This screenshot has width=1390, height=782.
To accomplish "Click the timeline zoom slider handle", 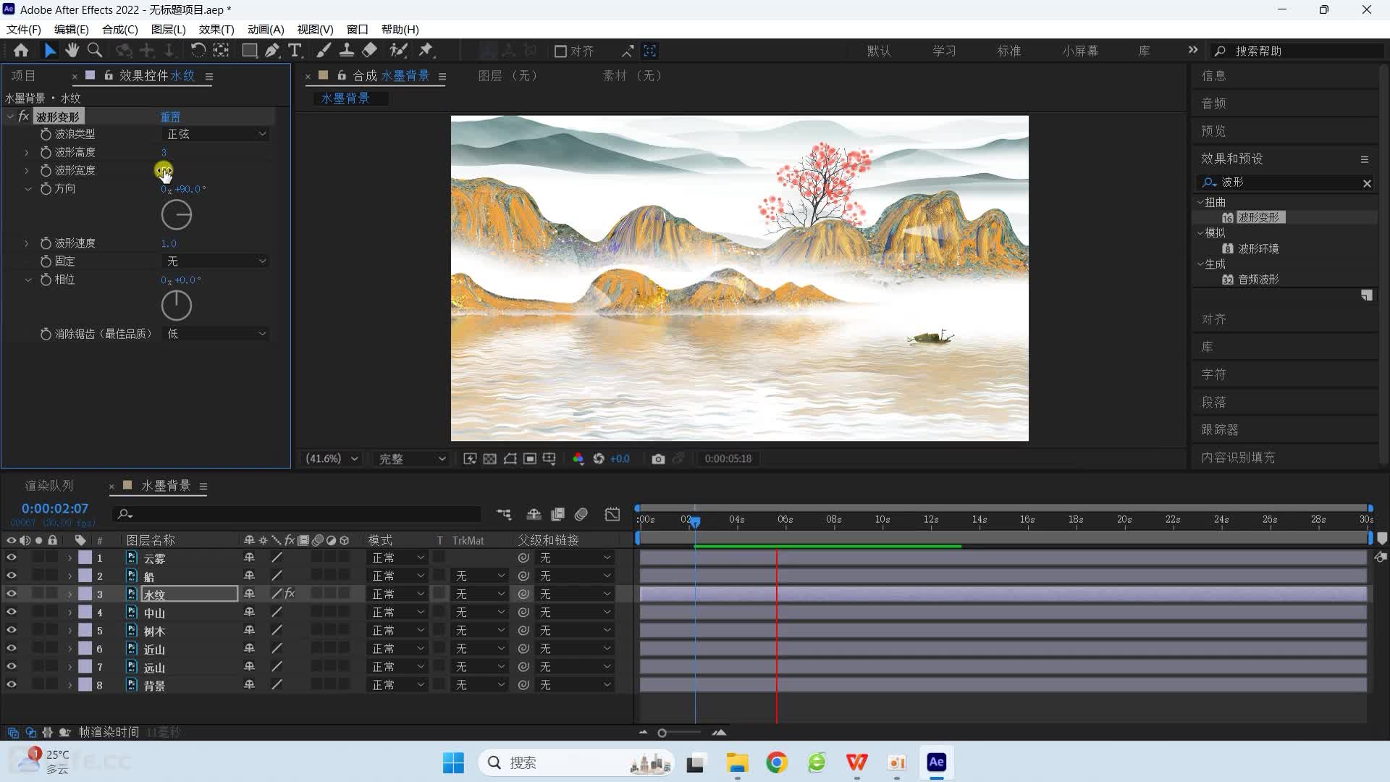I will coord(662,733).
